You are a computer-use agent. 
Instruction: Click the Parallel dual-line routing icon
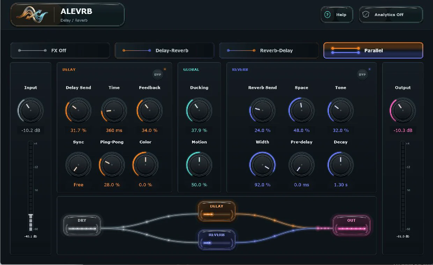pos(345,51)
